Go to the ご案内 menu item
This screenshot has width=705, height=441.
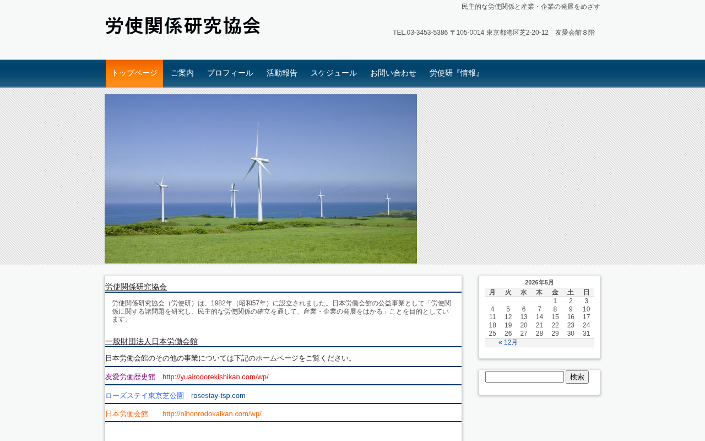[x=182, y=73]
